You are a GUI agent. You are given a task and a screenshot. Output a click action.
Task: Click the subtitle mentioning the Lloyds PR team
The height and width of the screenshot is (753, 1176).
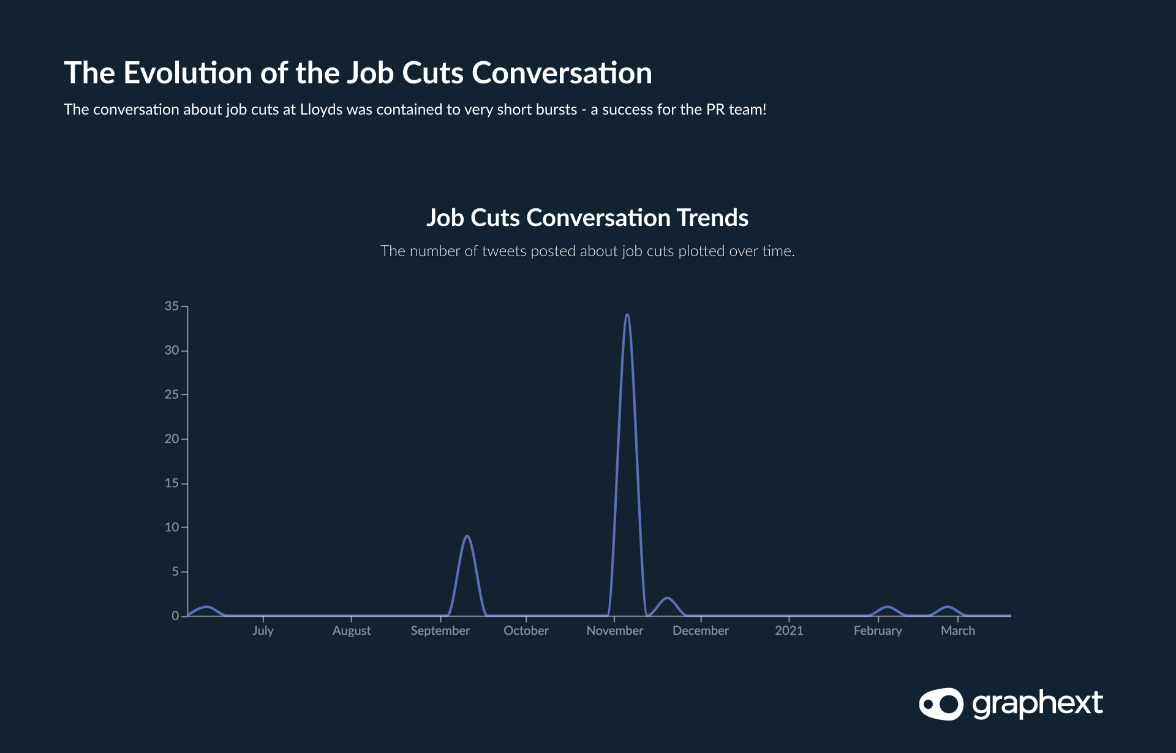click(415, 110)
